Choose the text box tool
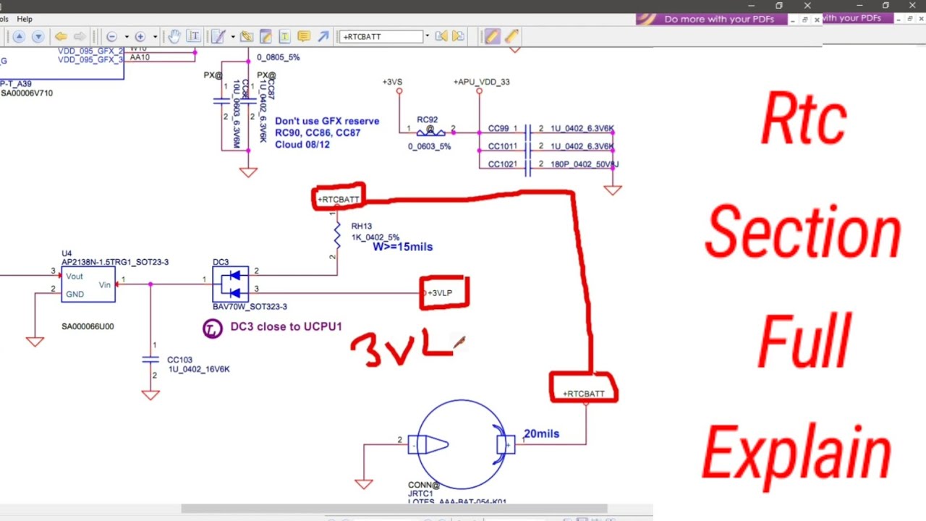 pos(284,36)
